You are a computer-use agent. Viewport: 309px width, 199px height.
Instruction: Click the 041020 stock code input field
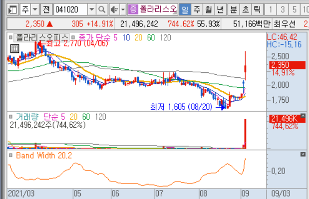(70, 9)
